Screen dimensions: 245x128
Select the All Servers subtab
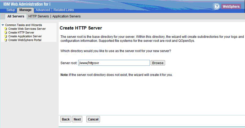16,16
